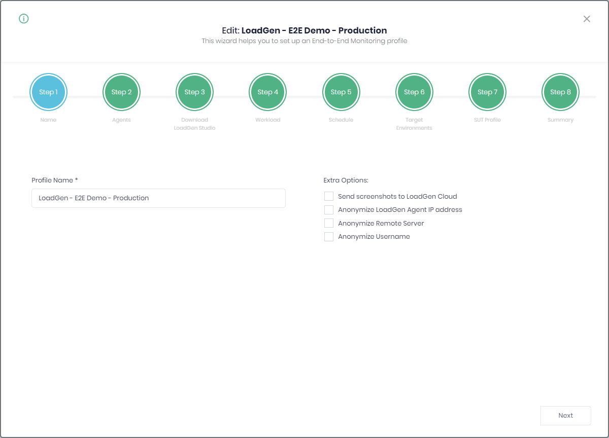Select Step 5 Schedule
The width and height of the screenshot is (609, 438).
click(x=341, y=92)
